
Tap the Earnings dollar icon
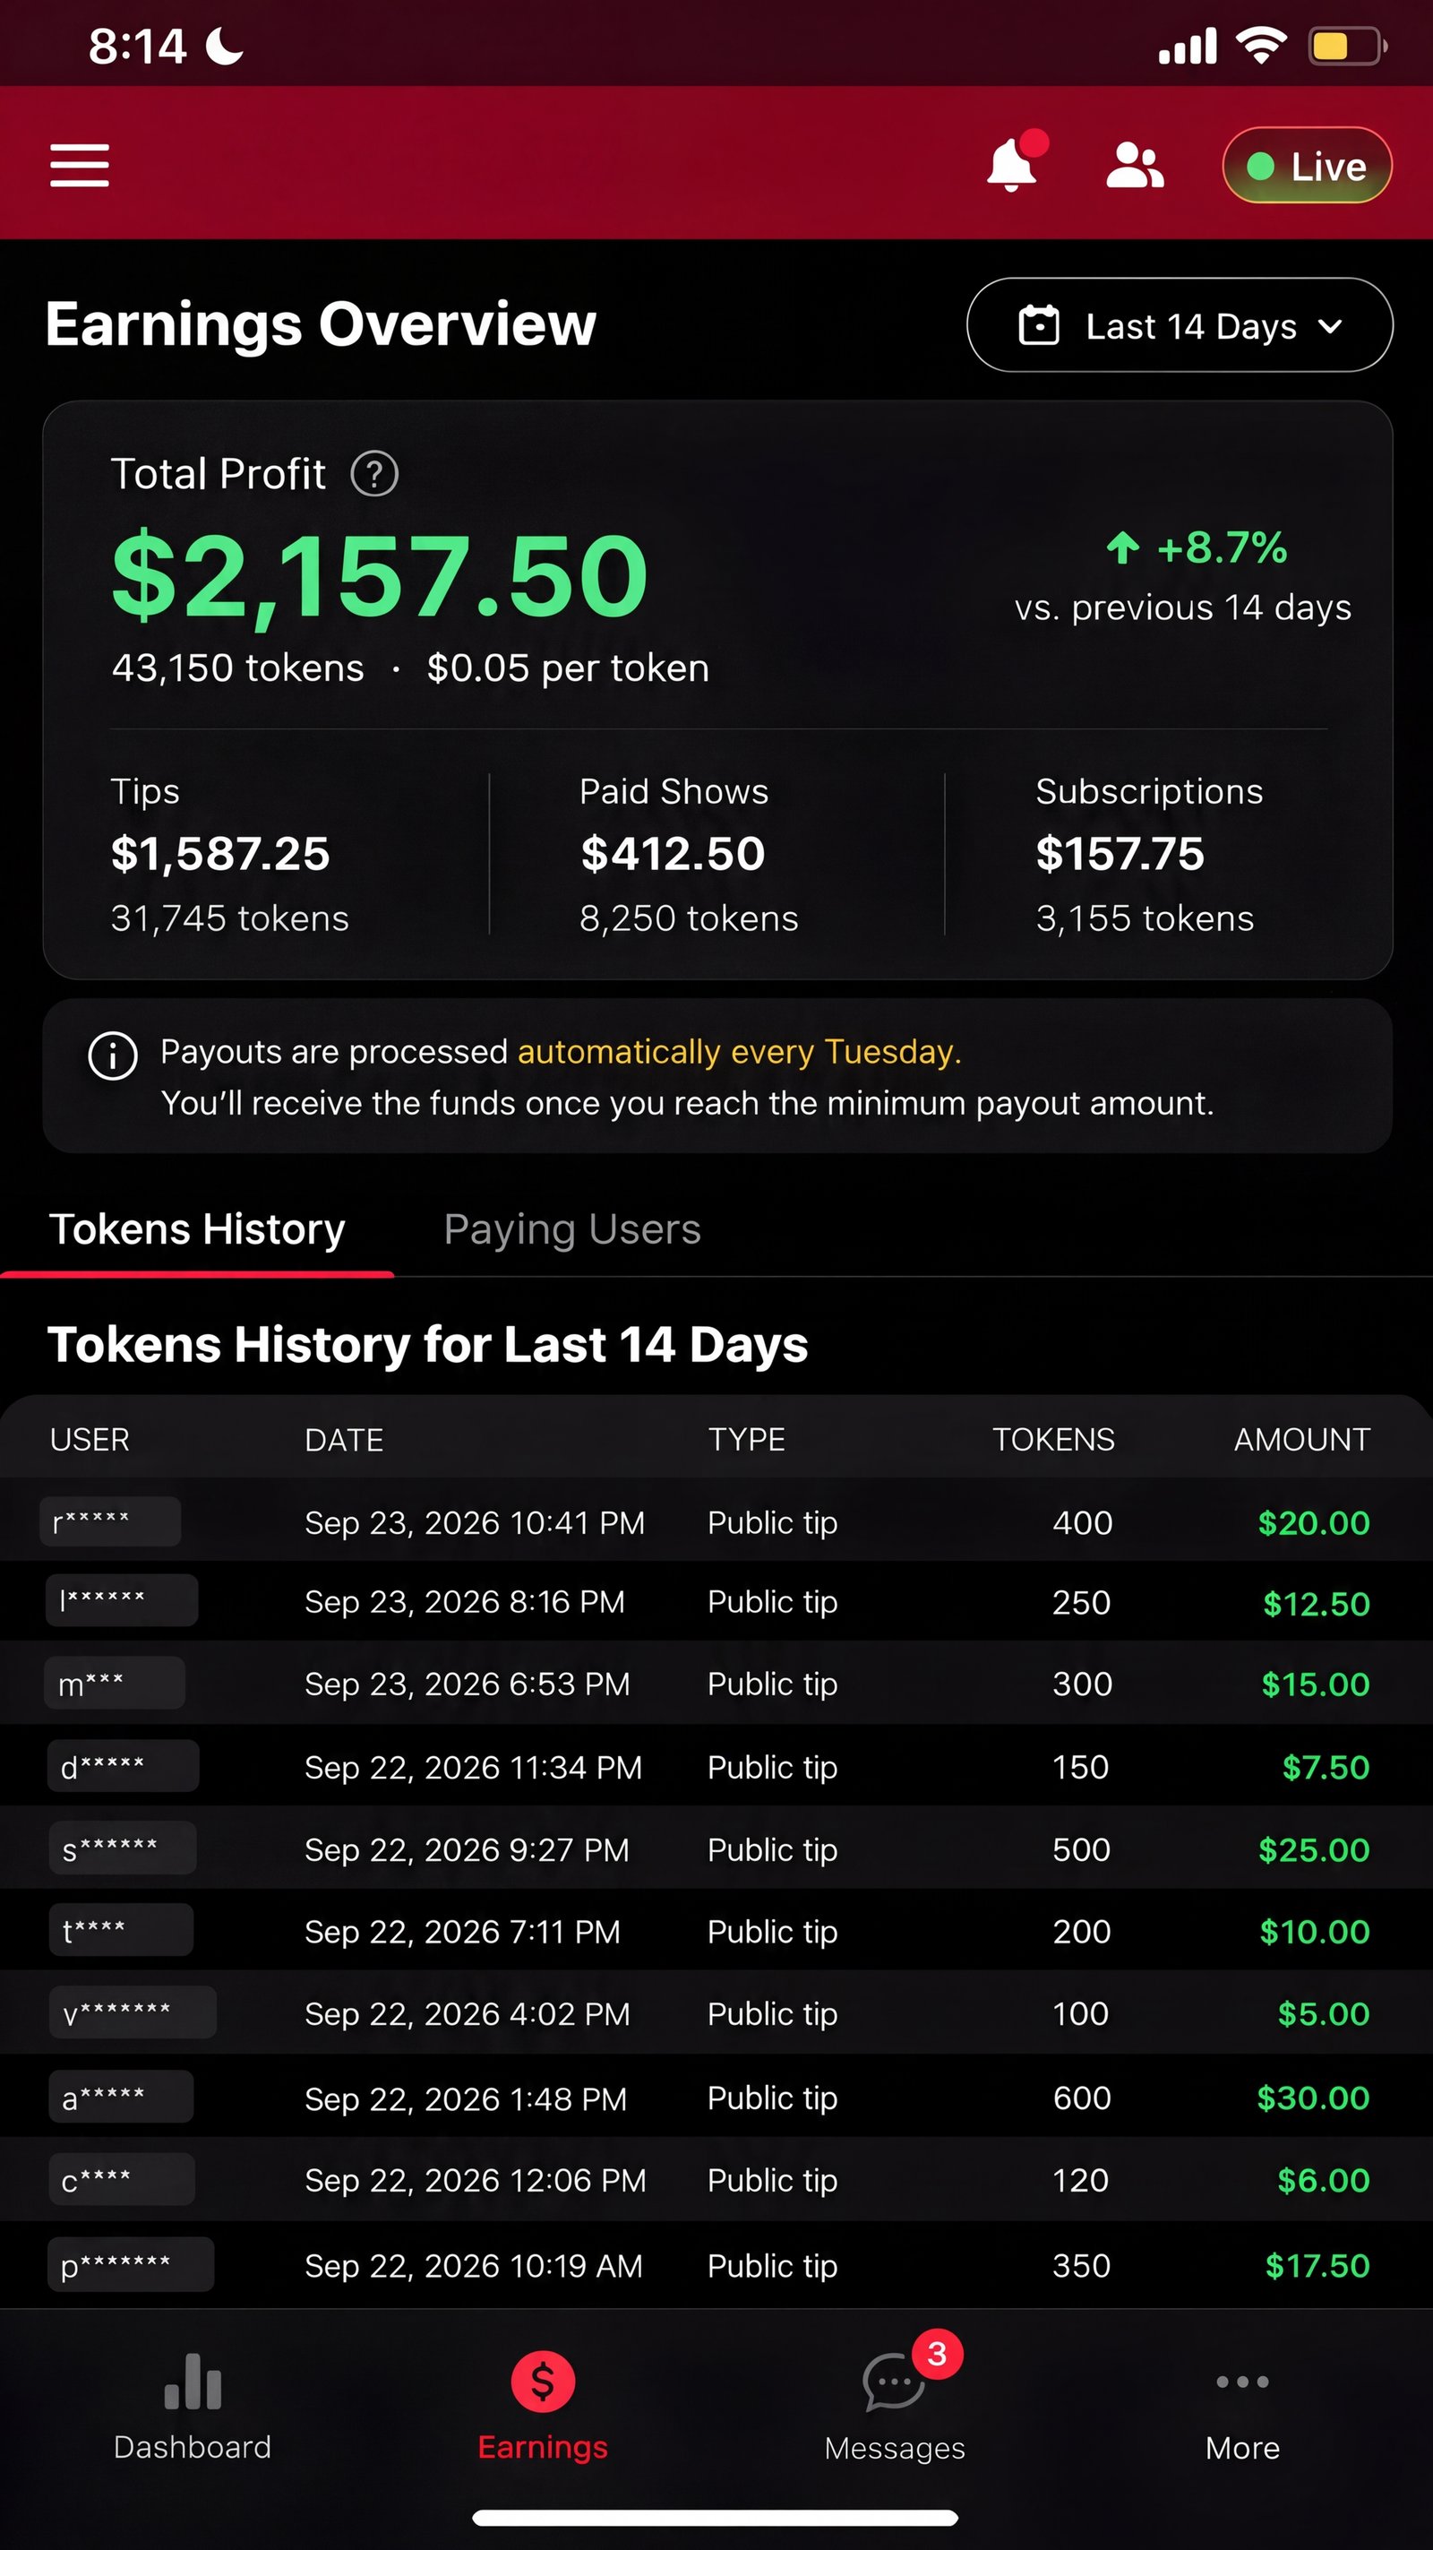click(x=543, y=2382)
